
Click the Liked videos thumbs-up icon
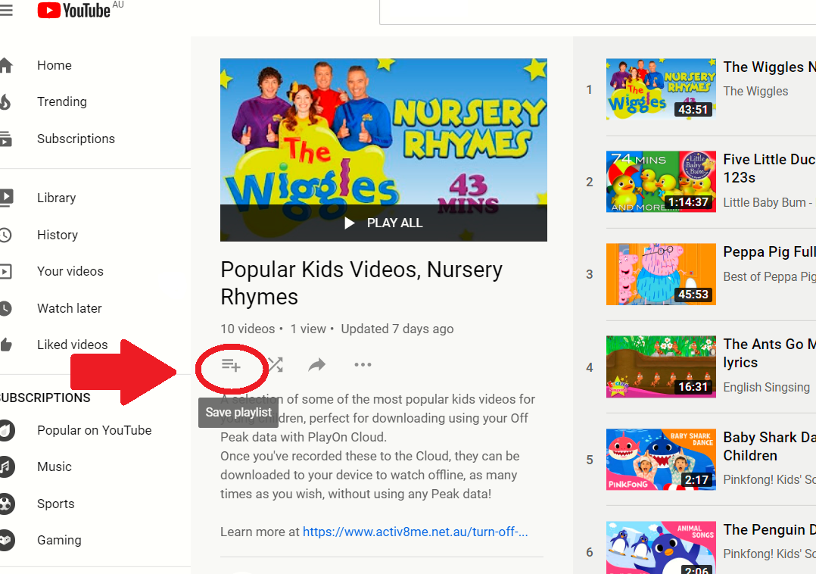6,345
